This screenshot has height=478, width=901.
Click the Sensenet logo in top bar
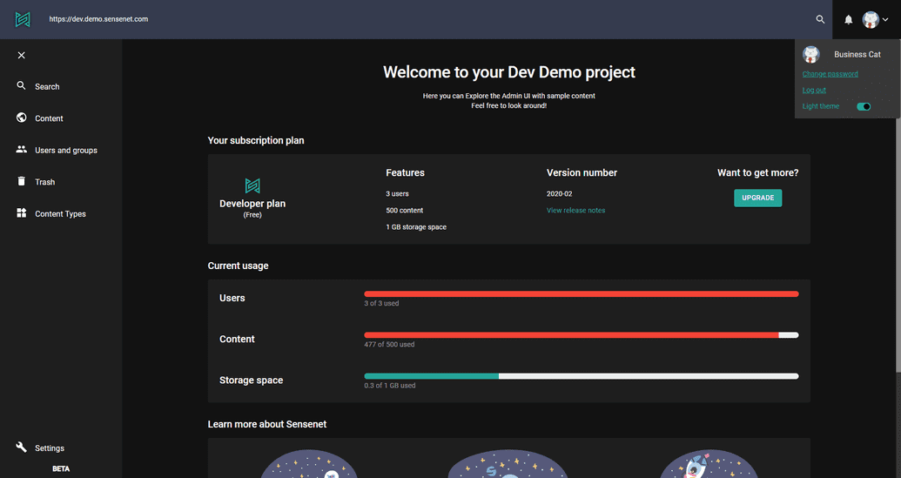23,19
